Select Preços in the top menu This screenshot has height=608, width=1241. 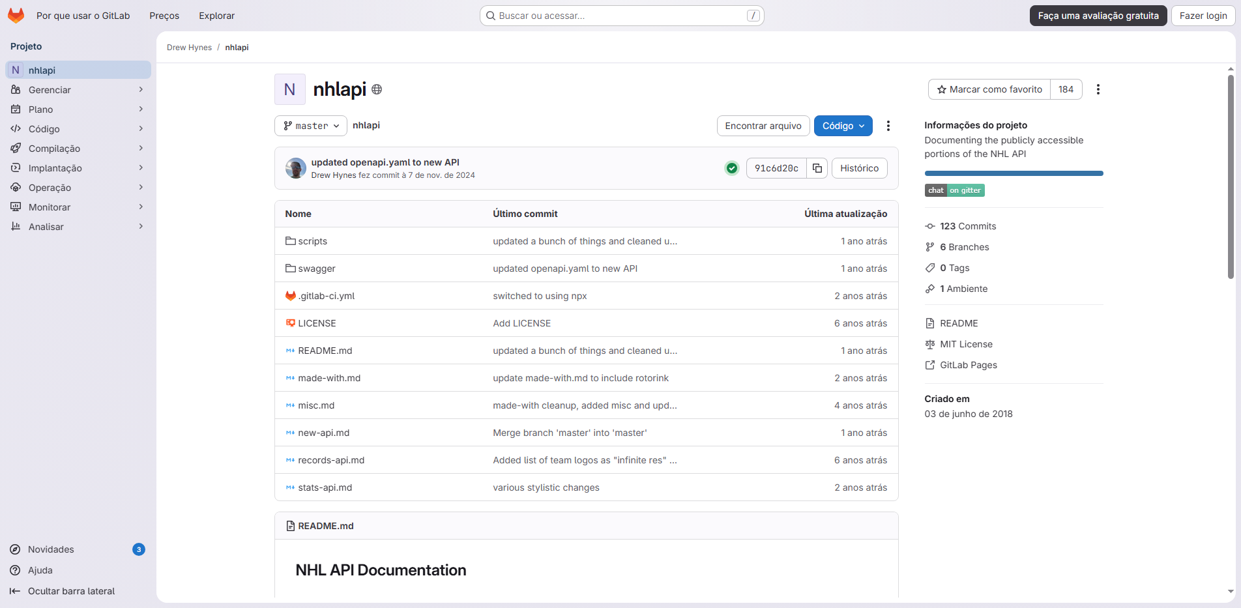[164, 15]
